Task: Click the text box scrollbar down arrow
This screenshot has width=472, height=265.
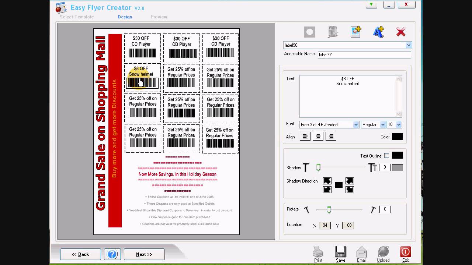Action: click(x=399, y=114)
